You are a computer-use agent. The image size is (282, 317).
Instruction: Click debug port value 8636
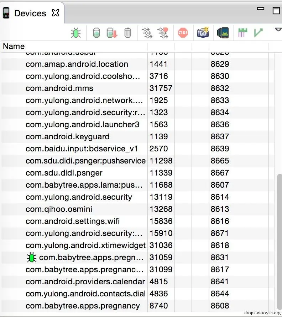[x=220, y=125]
